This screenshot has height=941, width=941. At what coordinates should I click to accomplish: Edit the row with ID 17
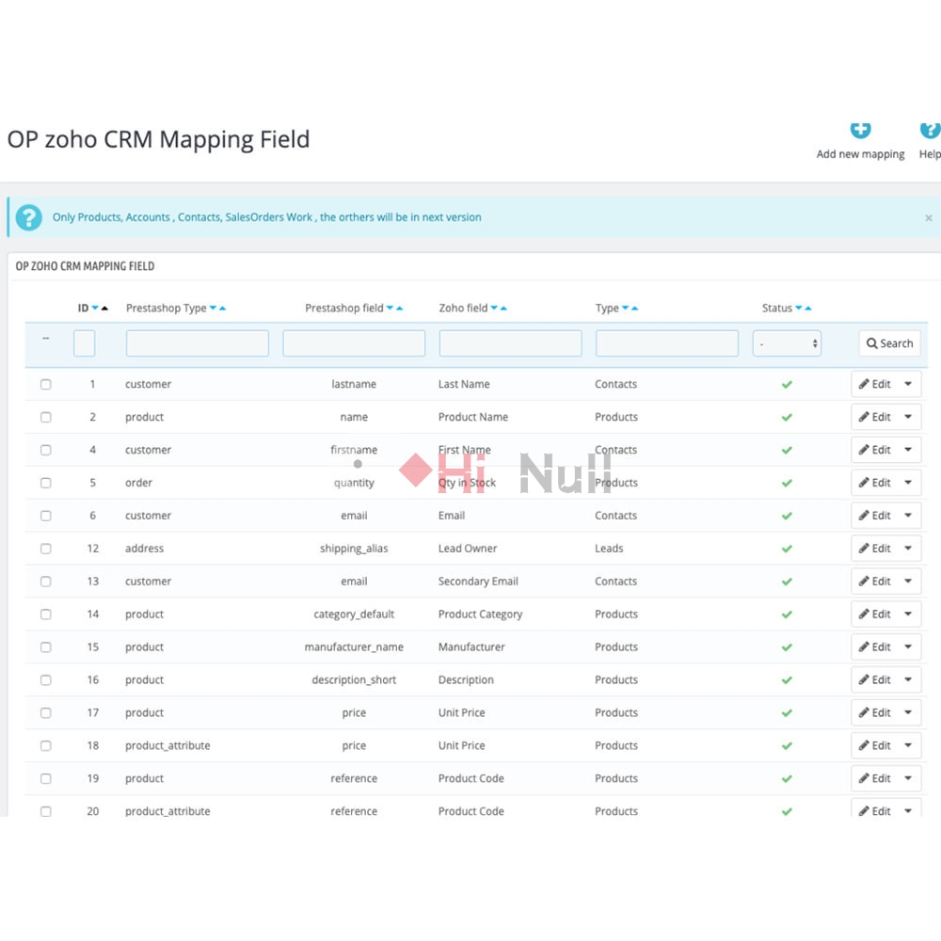[874, 713]
